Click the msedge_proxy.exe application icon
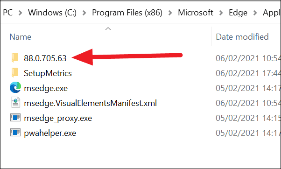 tap(15, 118)
